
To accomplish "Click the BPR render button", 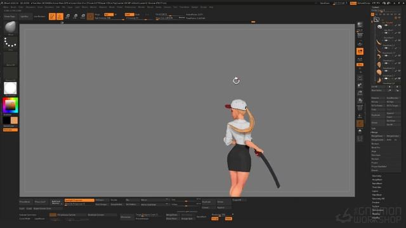I will click(x=360, y=25).
